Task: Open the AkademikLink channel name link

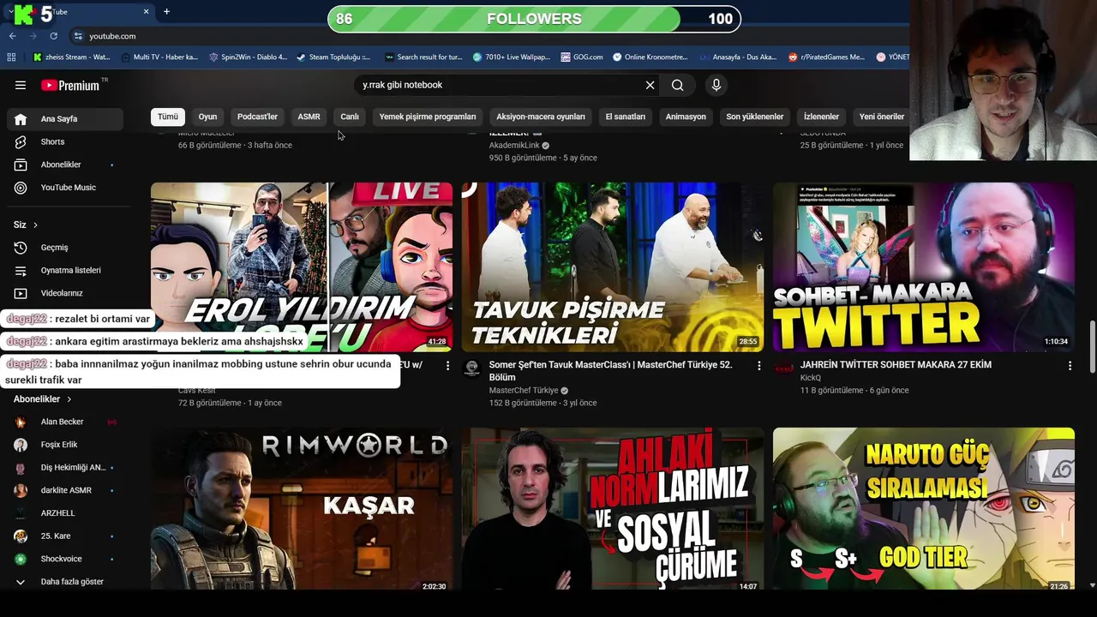Action: 514,146
